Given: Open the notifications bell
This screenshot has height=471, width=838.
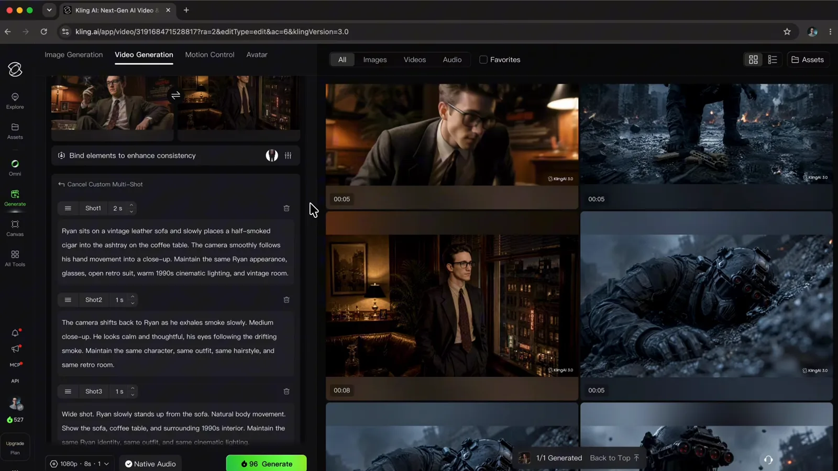Looking at the screenshot, I should tap(15, 333).
